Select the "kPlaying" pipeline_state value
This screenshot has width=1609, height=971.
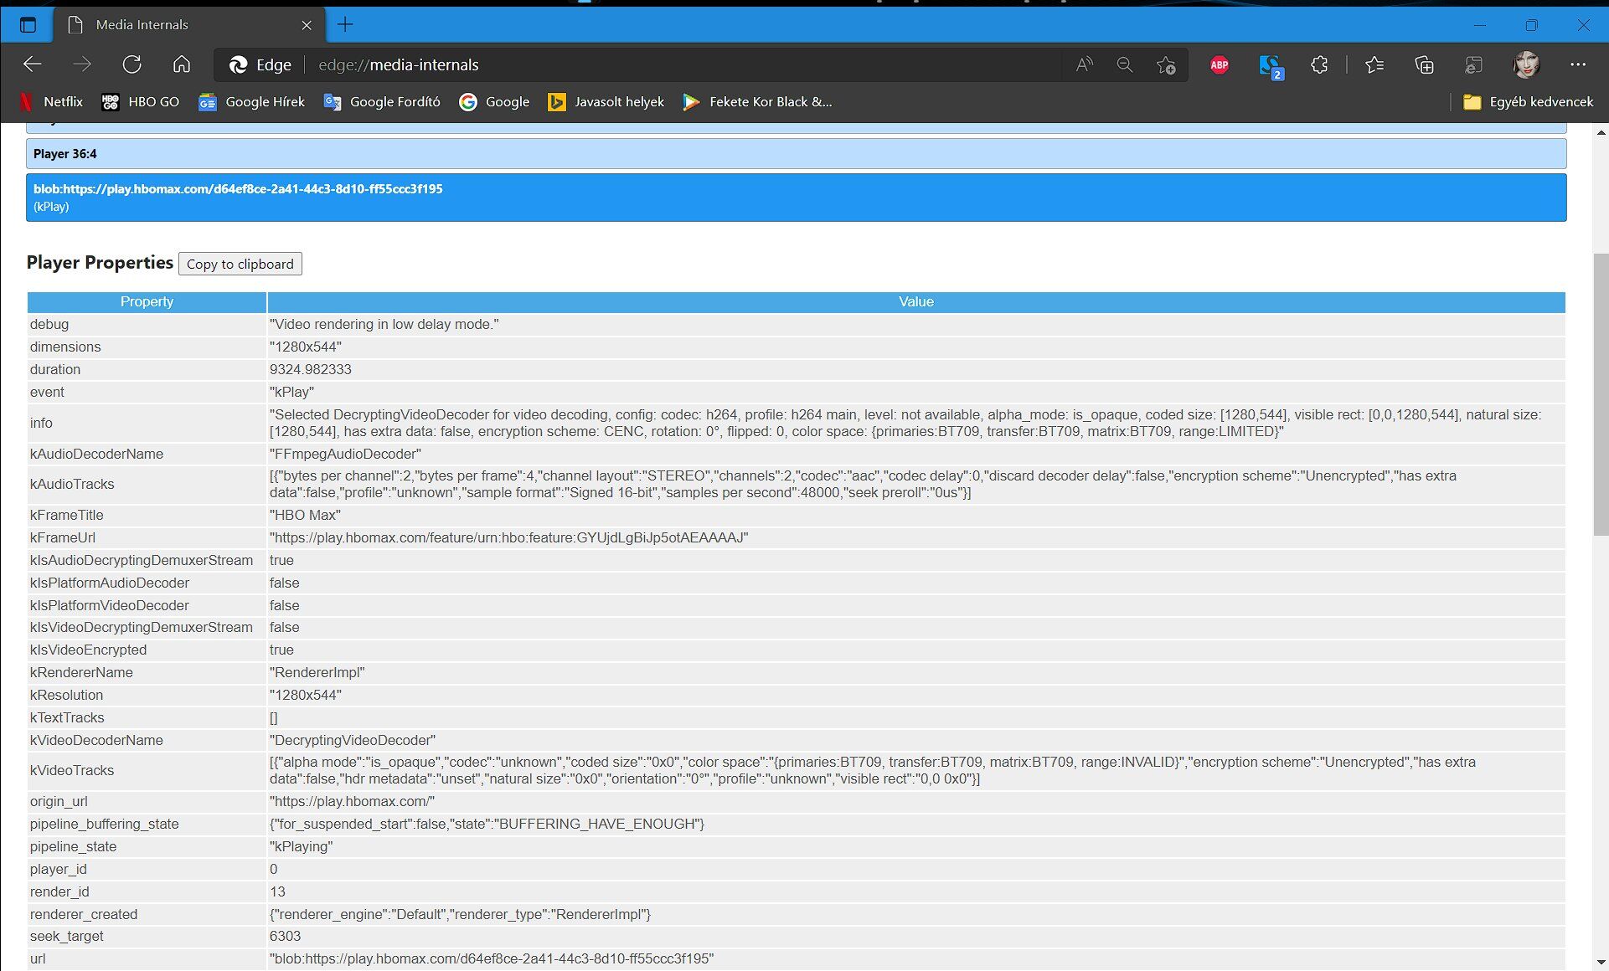[302, 846]
